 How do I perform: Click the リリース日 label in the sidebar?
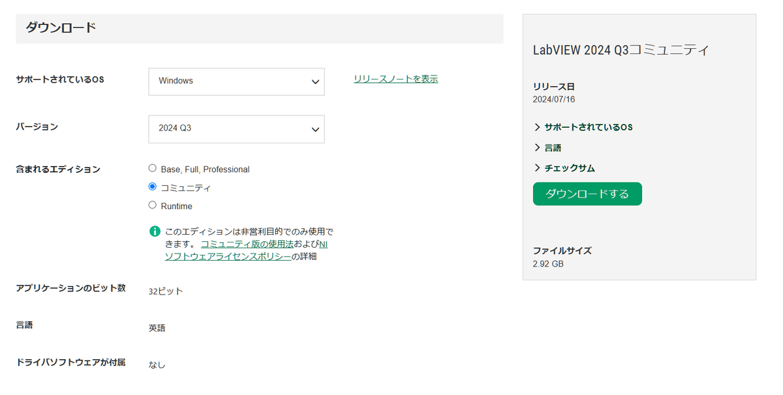pyautogui.click(x=554, y=87)
